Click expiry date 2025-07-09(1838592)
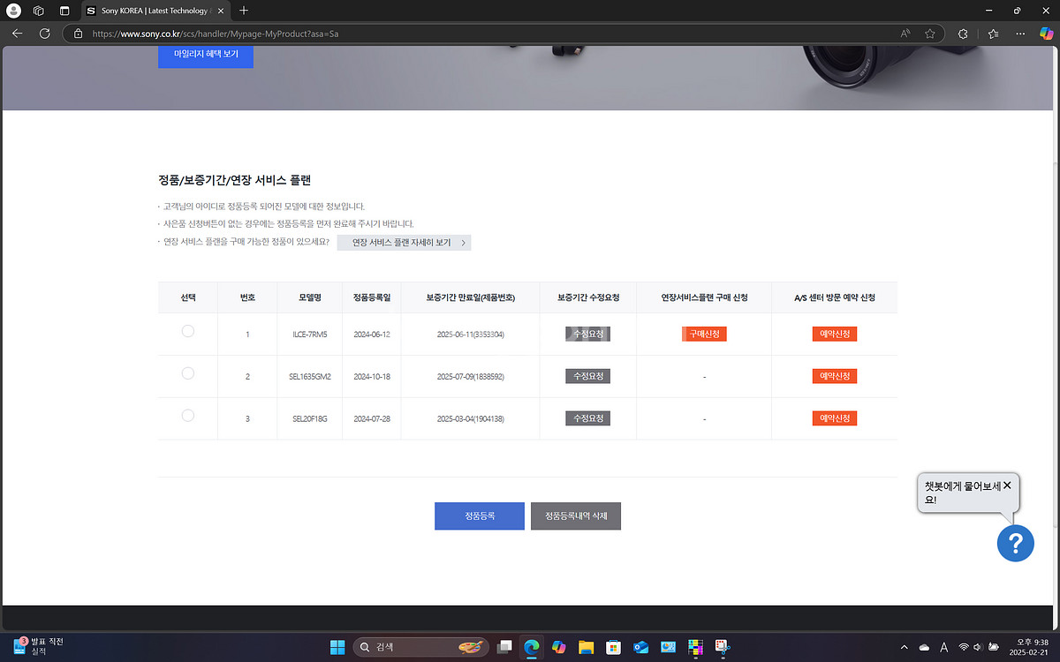Viewport: 1060px width, 662px height. pyautogui.click(x=470, y=377)
